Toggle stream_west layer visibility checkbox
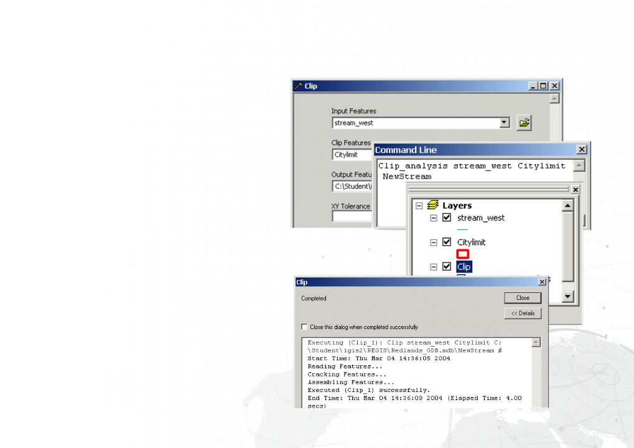 click(446, 218)
